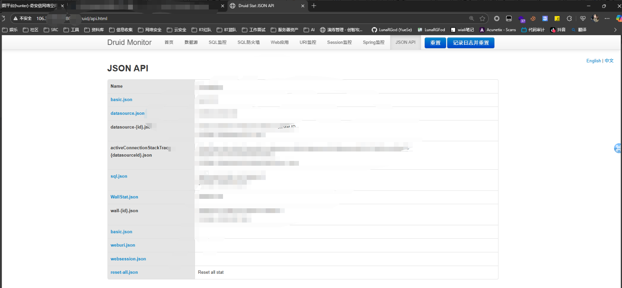Open the 代码审计 bookmark

pyautogui.click(x=533, y=30)
